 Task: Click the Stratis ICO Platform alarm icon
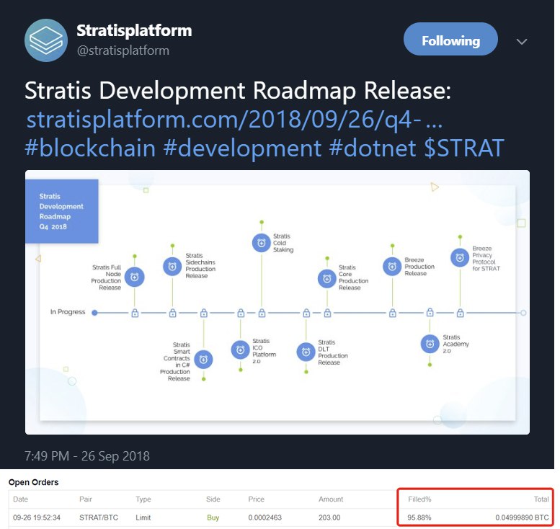click(240, 350)
